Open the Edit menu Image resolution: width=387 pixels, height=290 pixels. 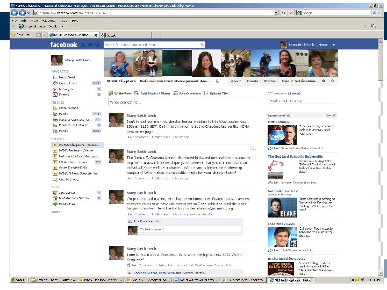tap(24, 21)
